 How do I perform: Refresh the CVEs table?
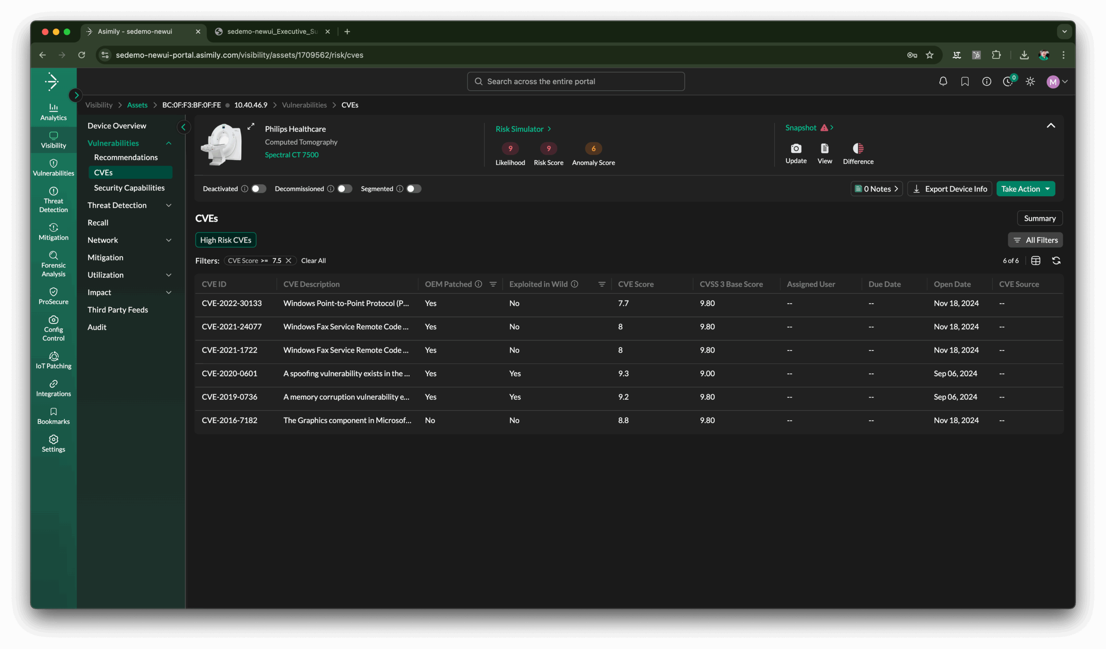pyautogui.click(x=1056, y=261)
